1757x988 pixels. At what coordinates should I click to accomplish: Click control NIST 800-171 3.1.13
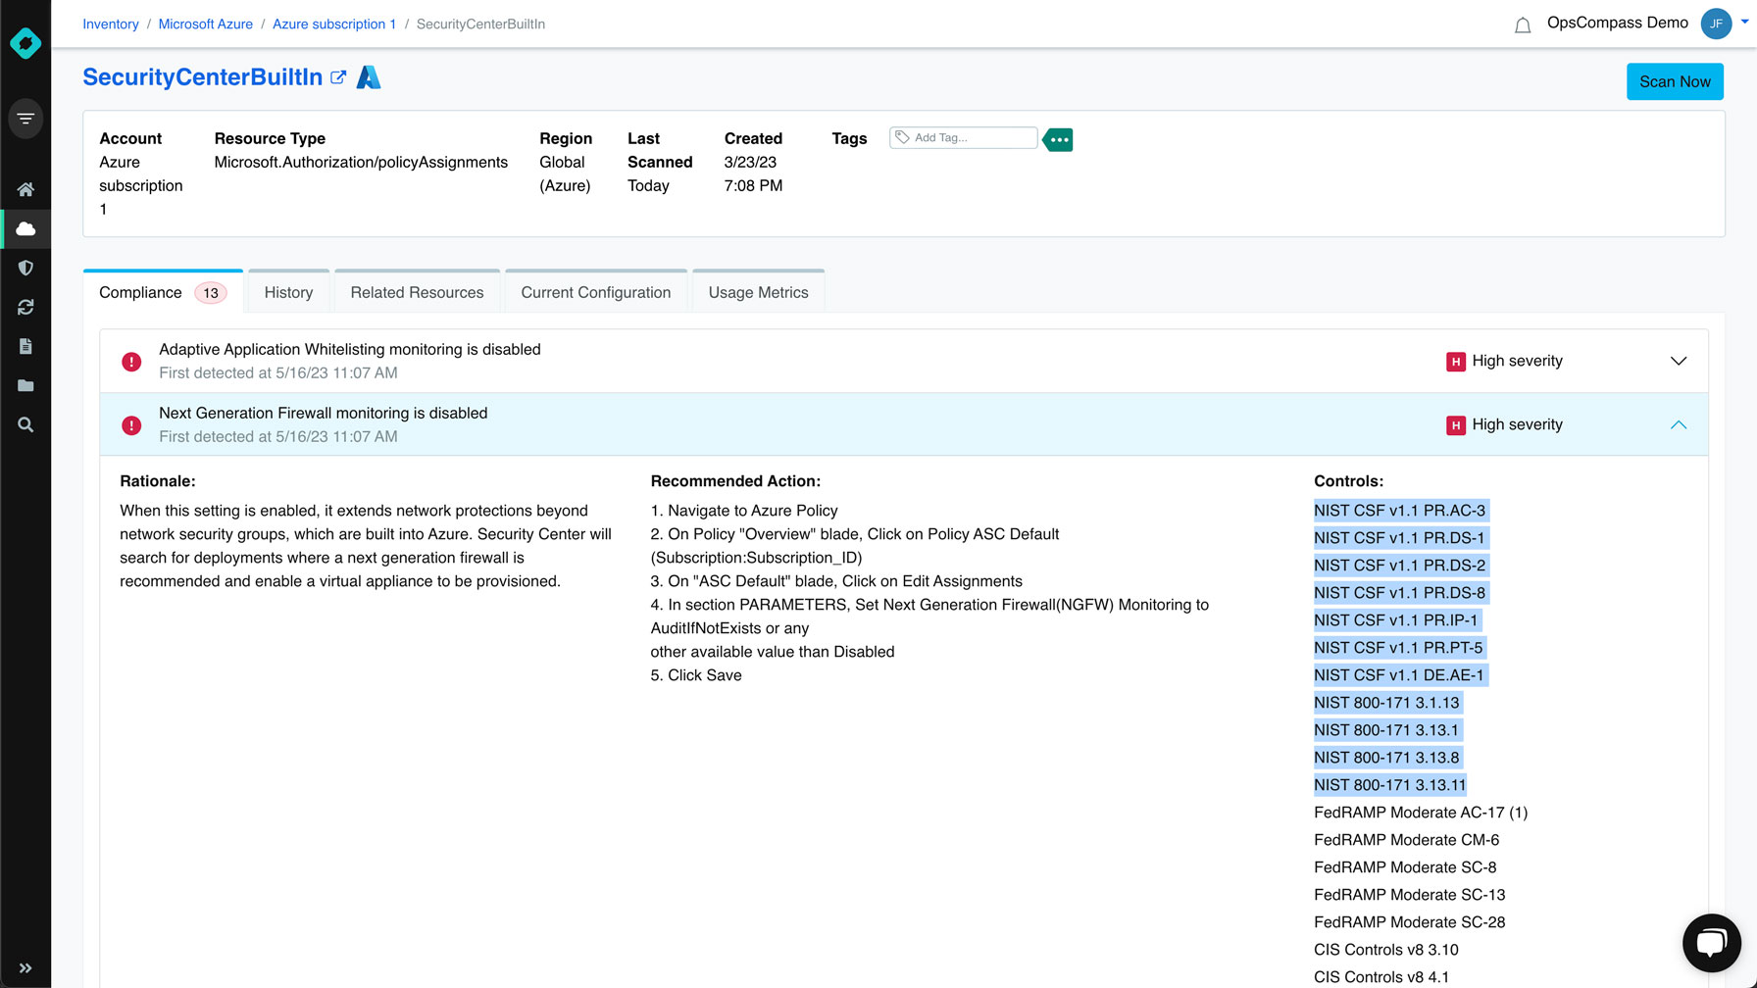point(1387,703)
